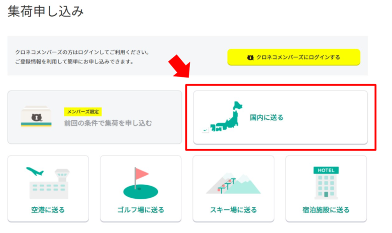This screenshot has height=233, width=392.
Task: Click the ご登録情報を利用して簡単に notice line
Action: [74, 61]
